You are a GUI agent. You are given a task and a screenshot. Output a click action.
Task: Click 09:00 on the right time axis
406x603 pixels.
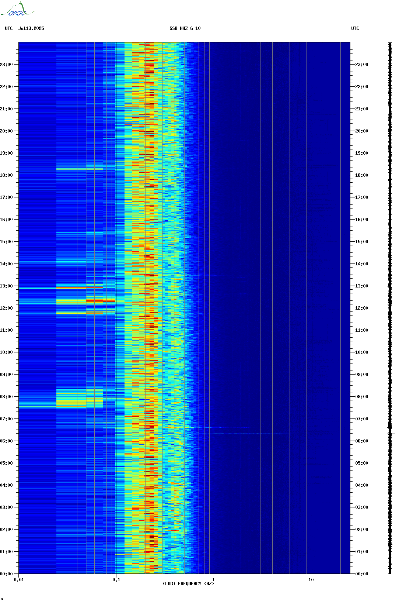coord(362,375)
